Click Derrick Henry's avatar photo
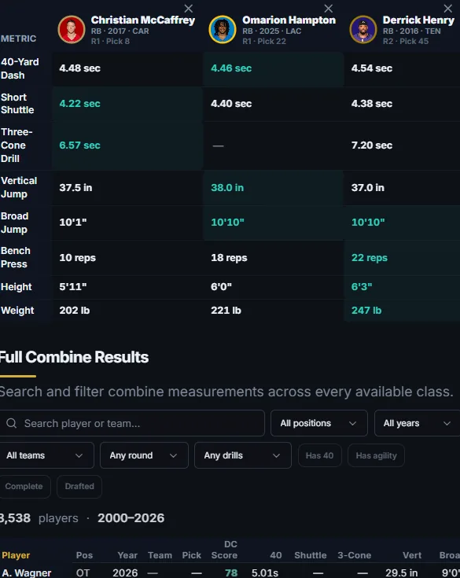The image size is (460, 578). click(x=363, y=30)
